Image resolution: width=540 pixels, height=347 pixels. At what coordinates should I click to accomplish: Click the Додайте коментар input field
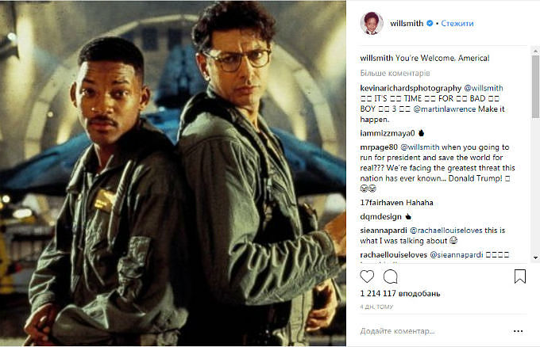point(434,331)
